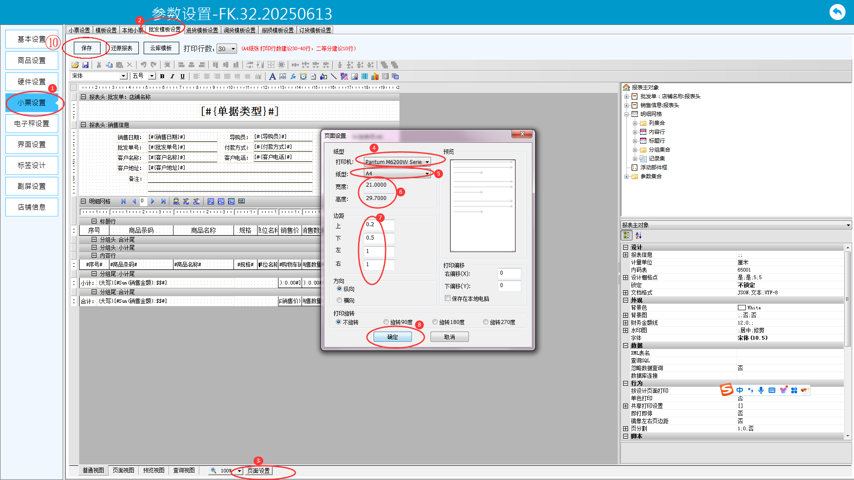
Task: Select the static text label tool
Action: 273,76
